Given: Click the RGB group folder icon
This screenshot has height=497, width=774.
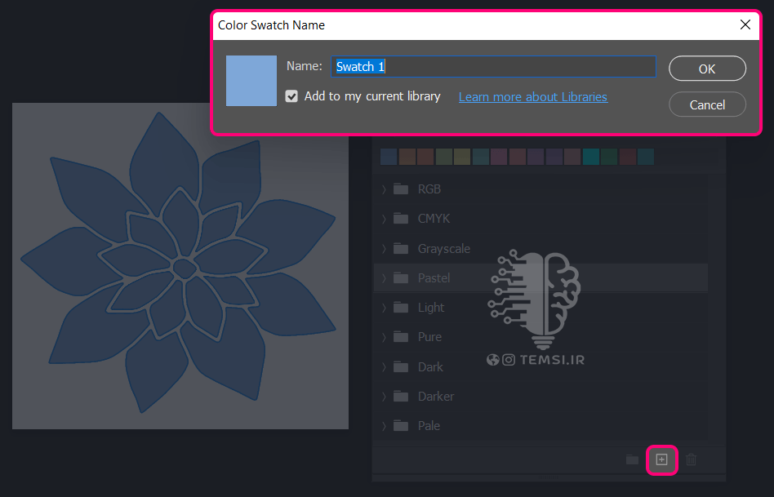Looking at the screenshot, I should point(401,189).
